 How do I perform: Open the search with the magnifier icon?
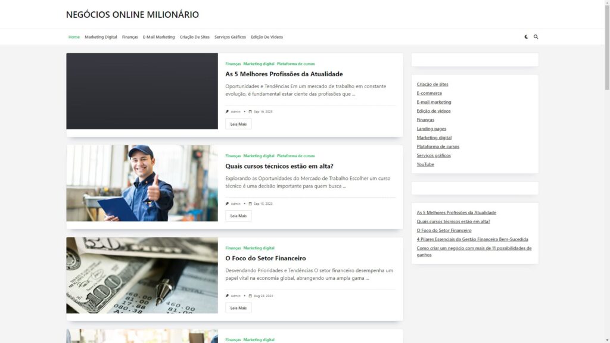click(x=536, y=36)
